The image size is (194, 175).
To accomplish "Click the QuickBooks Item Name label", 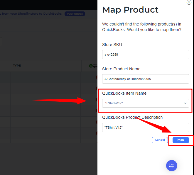I will 124,93.
